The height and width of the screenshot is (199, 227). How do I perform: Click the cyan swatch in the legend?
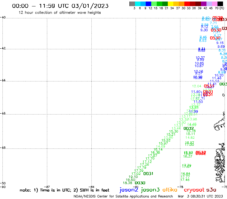coord(138,4)
